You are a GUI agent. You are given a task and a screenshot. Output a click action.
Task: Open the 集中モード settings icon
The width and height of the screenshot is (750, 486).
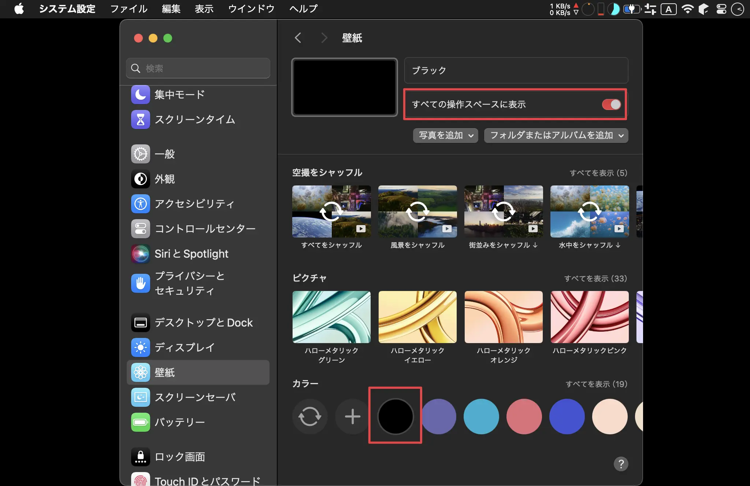pos(141,95)
